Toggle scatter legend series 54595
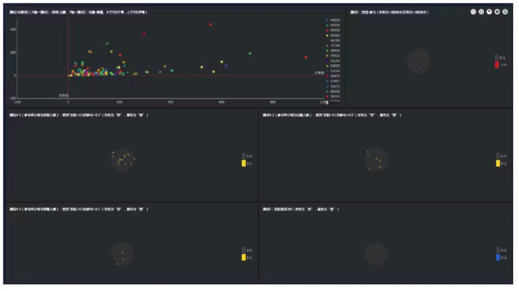This screenshot has height=291, width=519. tap(333, 66)
